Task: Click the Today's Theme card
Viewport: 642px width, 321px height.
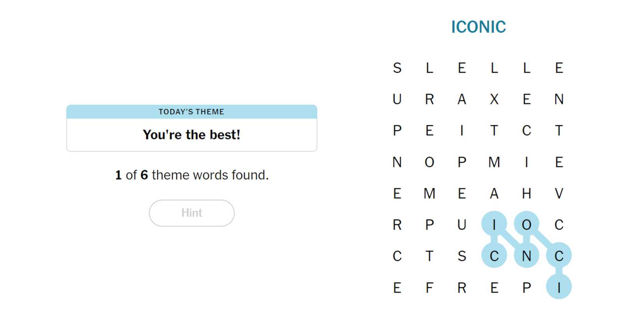Action: [x=191, y=128]
